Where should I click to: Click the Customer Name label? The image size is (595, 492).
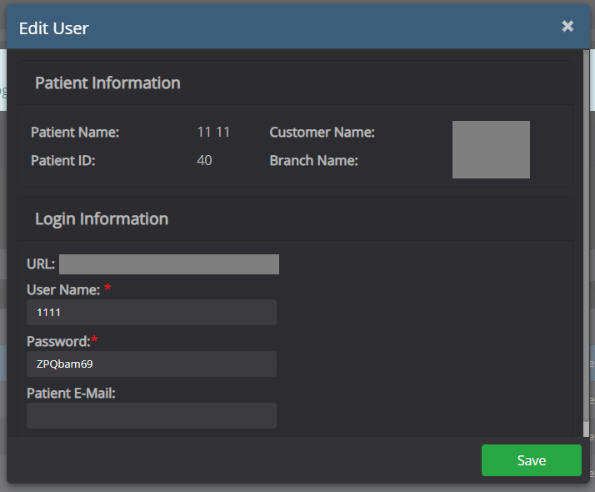(322, 133)
